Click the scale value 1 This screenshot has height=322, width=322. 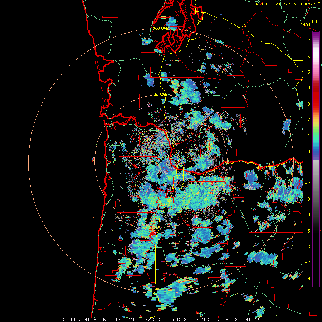pos(309,136)
